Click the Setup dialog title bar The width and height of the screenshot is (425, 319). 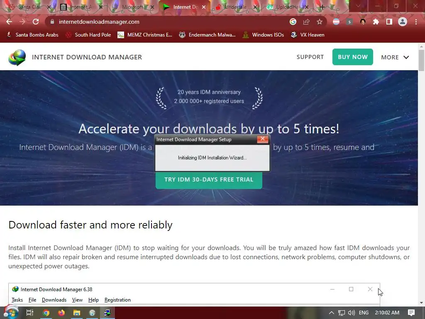coord(206,140)
